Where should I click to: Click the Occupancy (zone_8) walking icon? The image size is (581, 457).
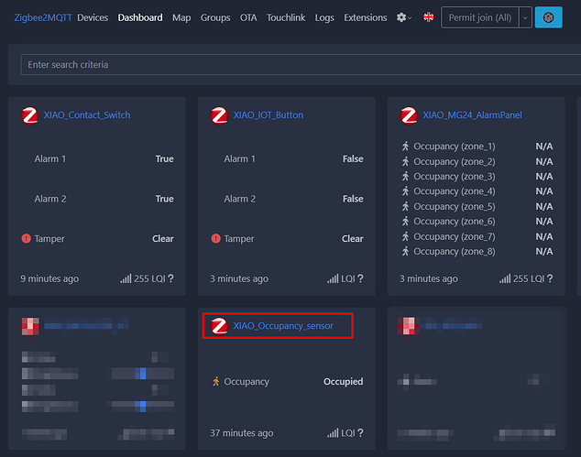[406, 251]
